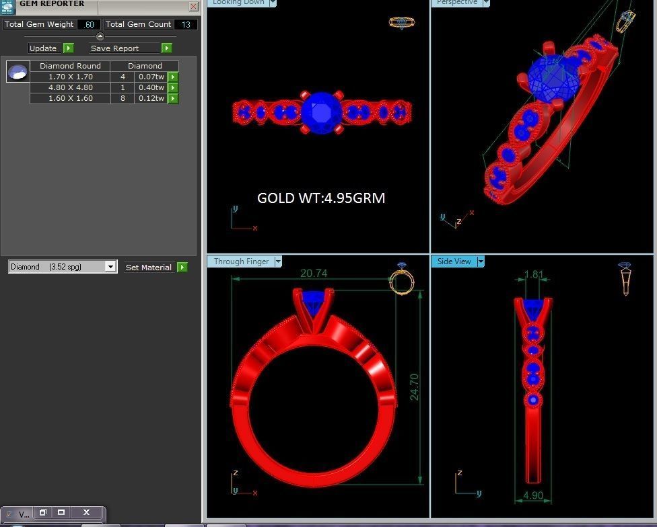This screenshot has height=527, width=657.
Task: Click the 1 gem count cell
Action: (123, 88)
